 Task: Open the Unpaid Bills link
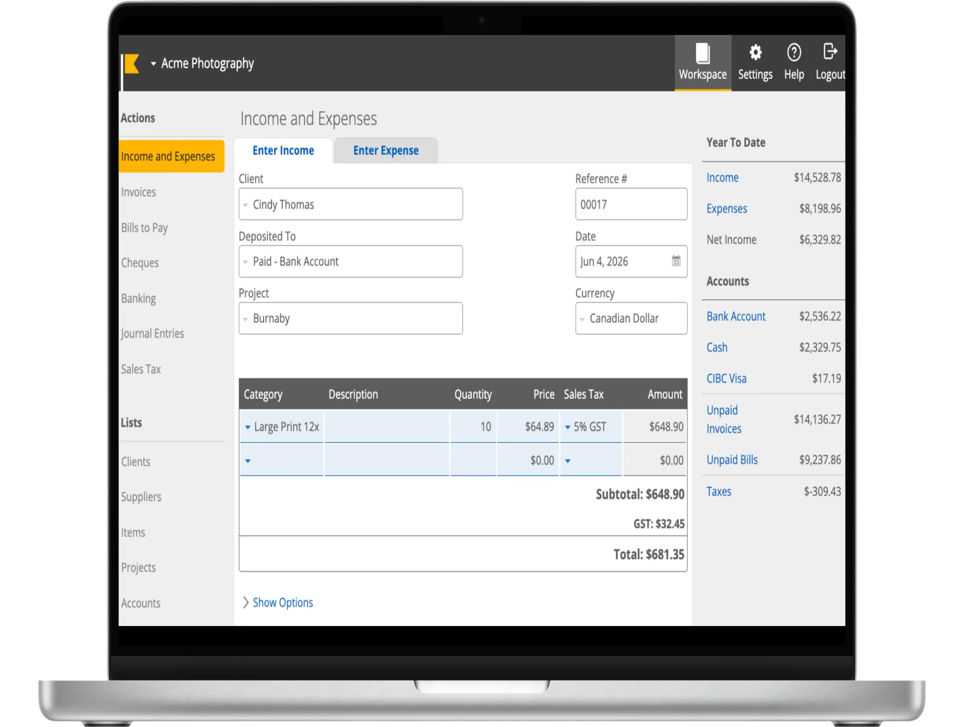click(x=732, y=460)
